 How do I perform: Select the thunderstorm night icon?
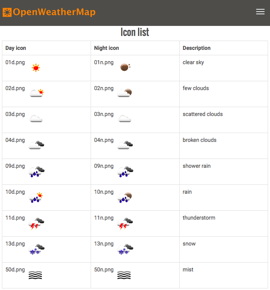coord(125,224)
